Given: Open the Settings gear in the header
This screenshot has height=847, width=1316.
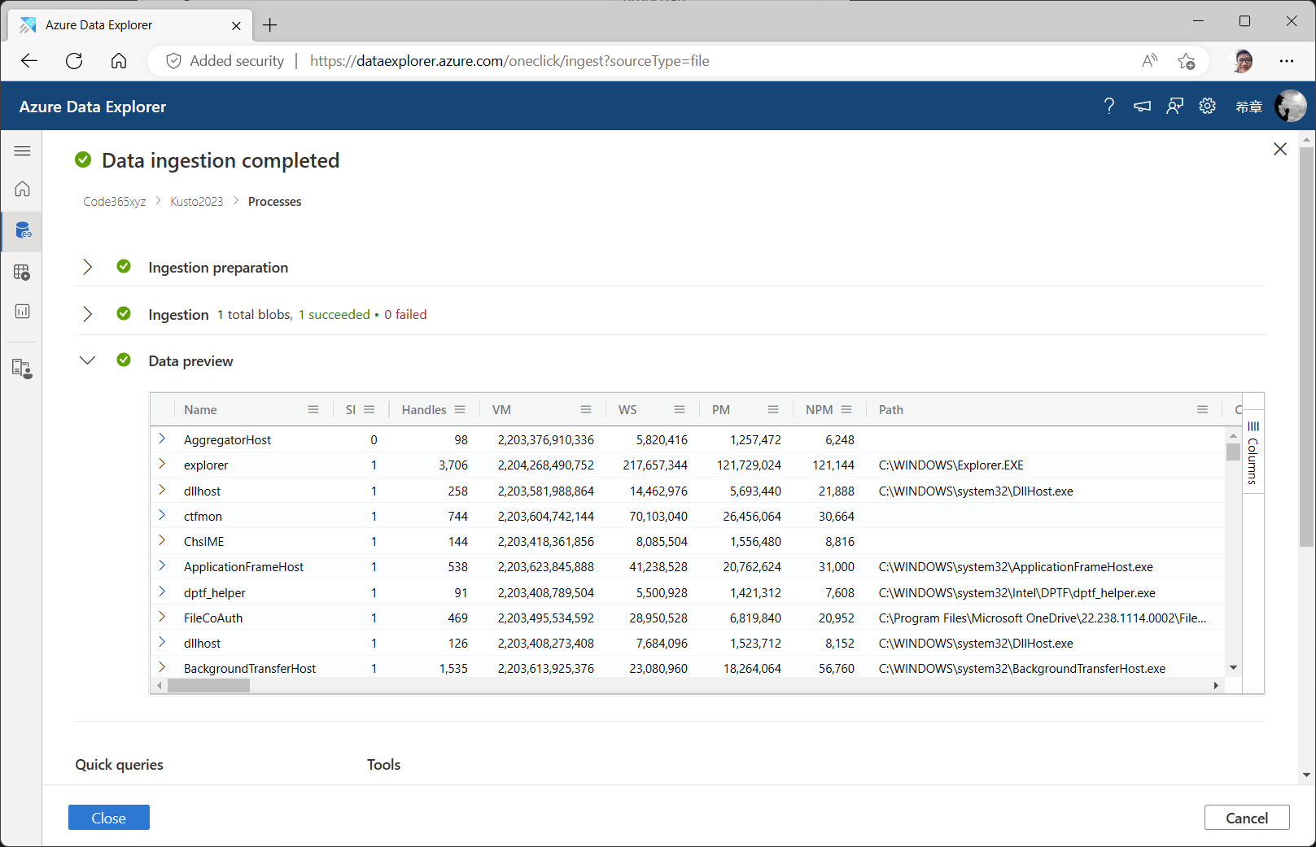Looking at the screenshot, I should pos(1207,106).
